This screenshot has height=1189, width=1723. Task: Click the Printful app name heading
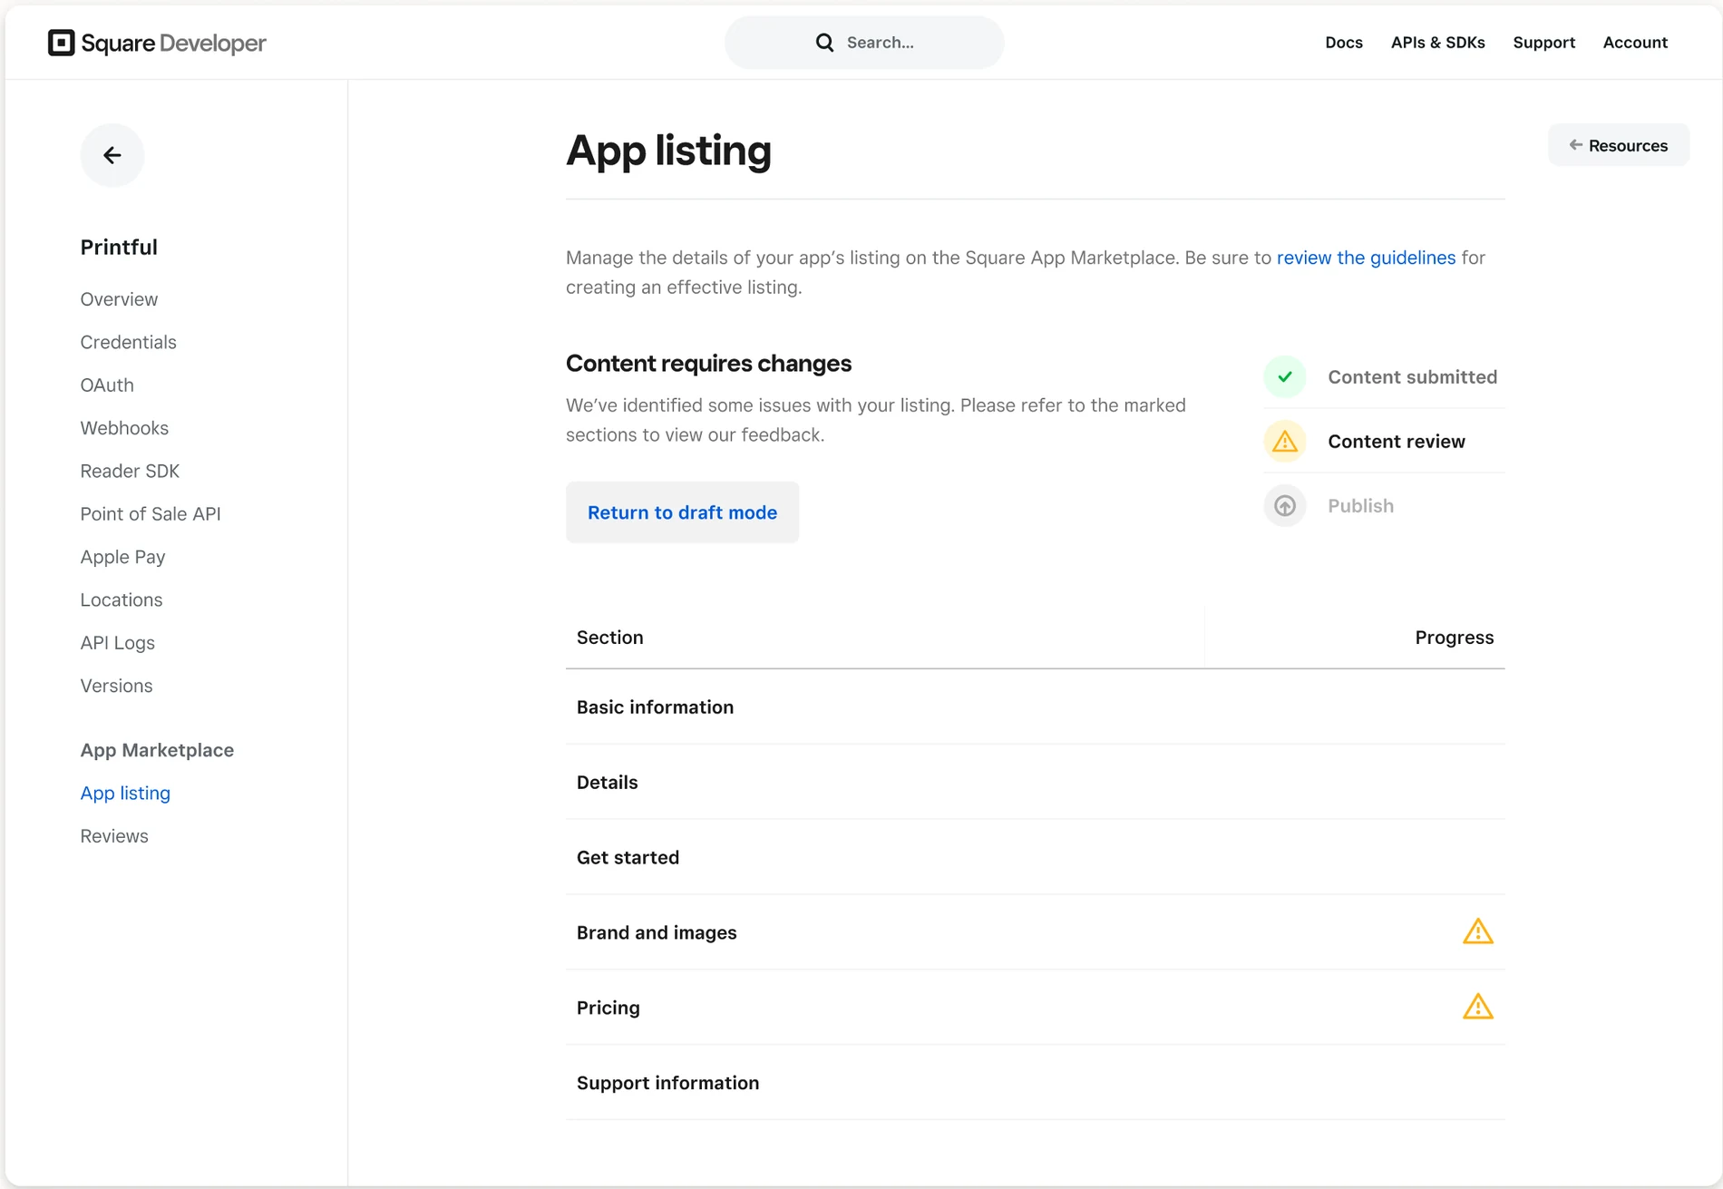tap(119, 248)
